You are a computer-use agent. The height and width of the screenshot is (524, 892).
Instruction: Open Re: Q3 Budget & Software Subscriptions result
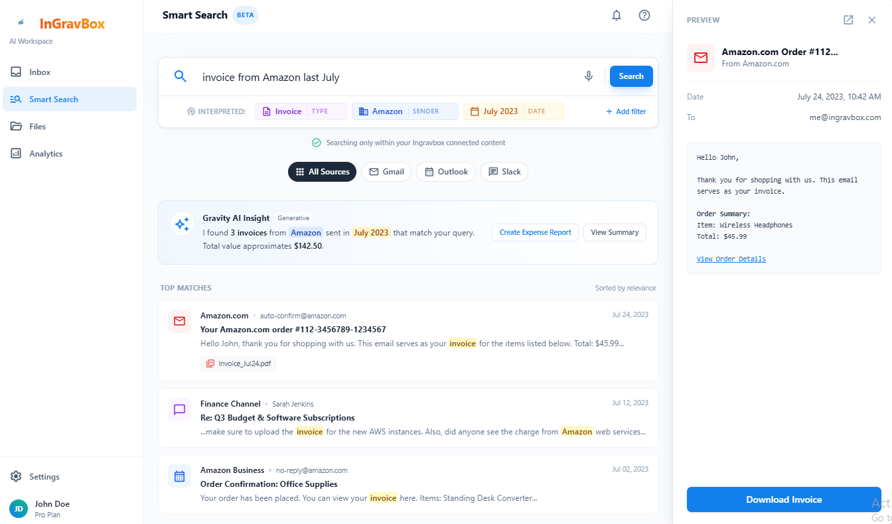(x=408, y=418)
